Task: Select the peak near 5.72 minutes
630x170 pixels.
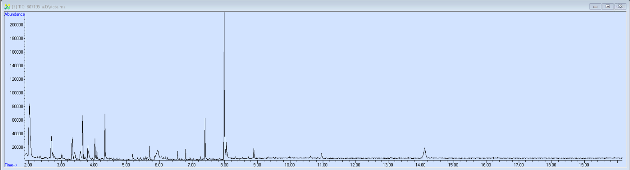Action: [149, 153]
